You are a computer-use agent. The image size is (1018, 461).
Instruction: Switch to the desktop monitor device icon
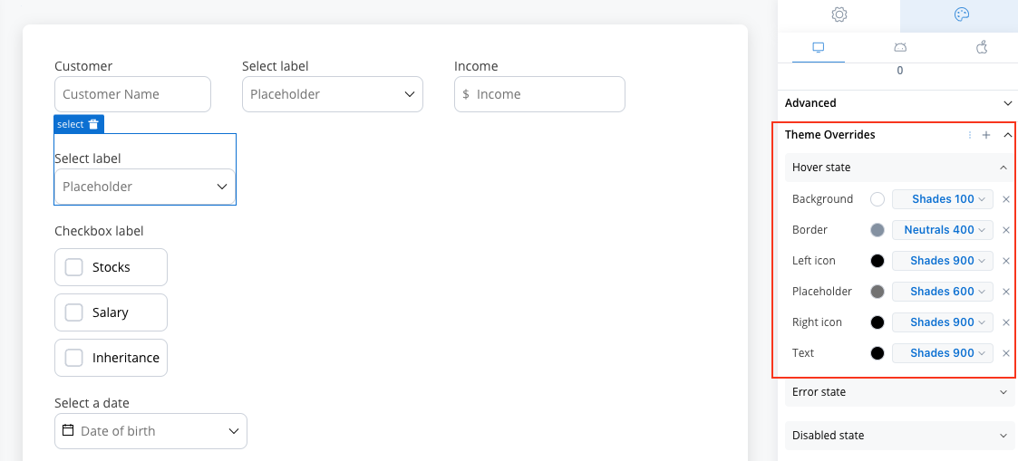[x=818, y=47]
